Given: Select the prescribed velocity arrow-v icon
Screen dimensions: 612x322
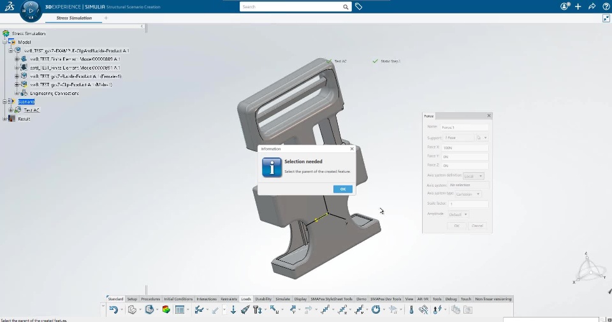Looking at the screenshot, I should click(x=293, y=310).
